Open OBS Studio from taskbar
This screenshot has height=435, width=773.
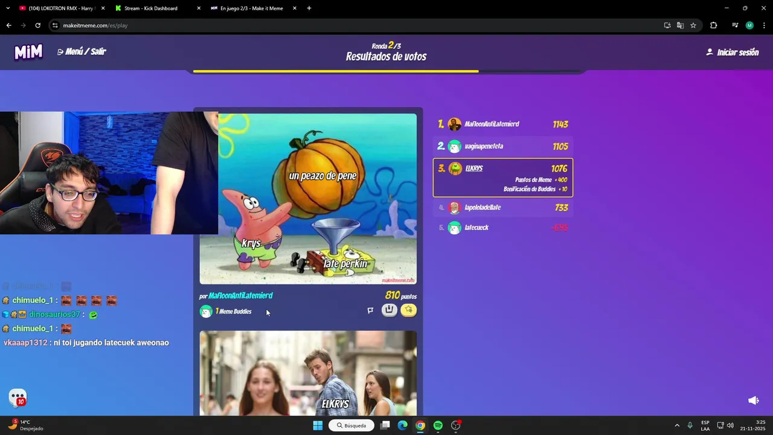tap(456, 425)
